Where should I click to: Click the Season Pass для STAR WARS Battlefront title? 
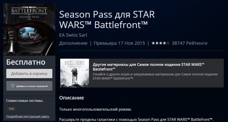coord(107,19)
